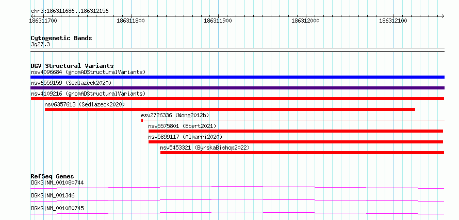459x220 pixels.
Task: Click the magenta DGKG|NM_001346 gene line
Action: [x=237, y=200]
